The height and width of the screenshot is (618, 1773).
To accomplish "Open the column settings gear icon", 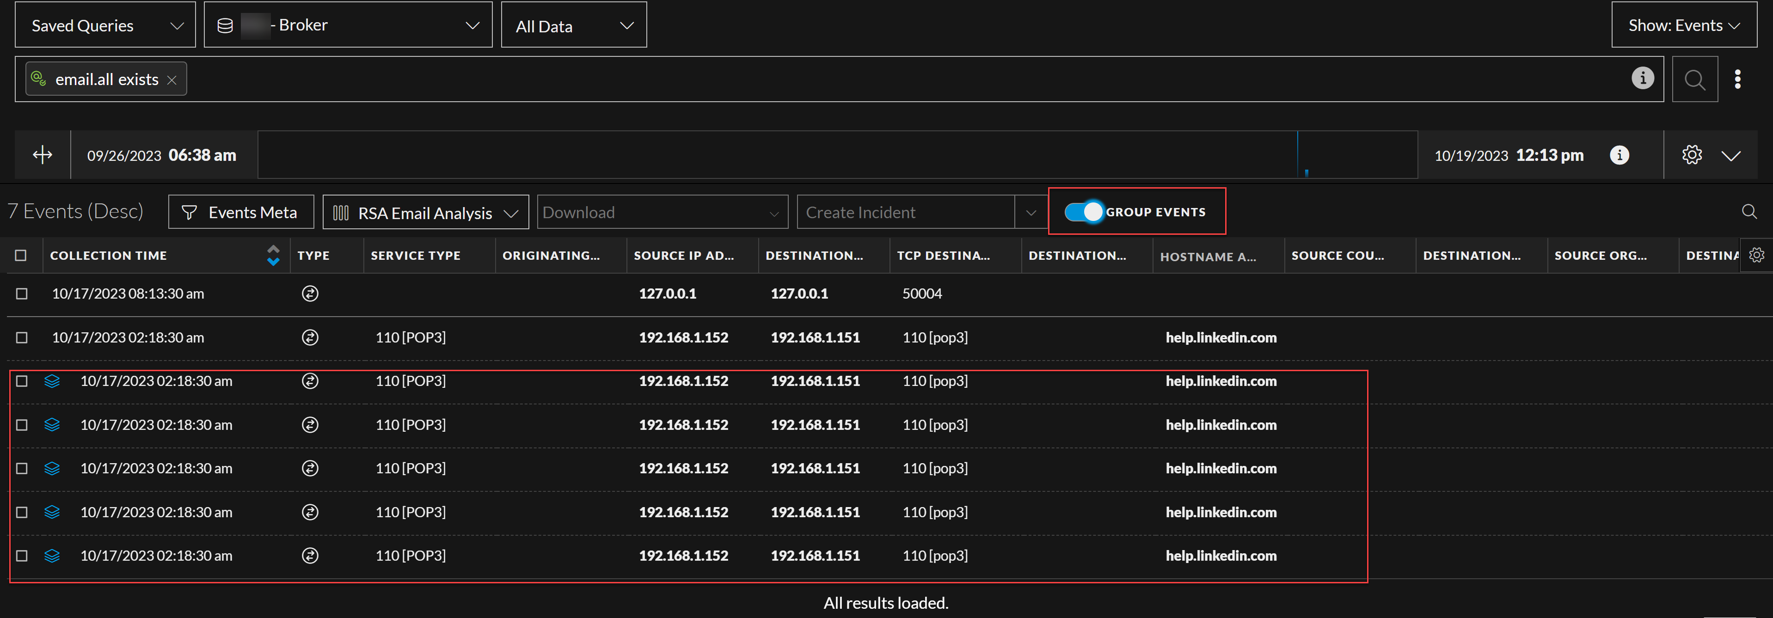I will (1756, 255).
